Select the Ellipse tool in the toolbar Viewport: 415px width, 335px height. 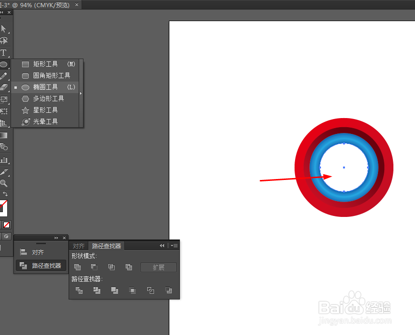tap(3, 64)
